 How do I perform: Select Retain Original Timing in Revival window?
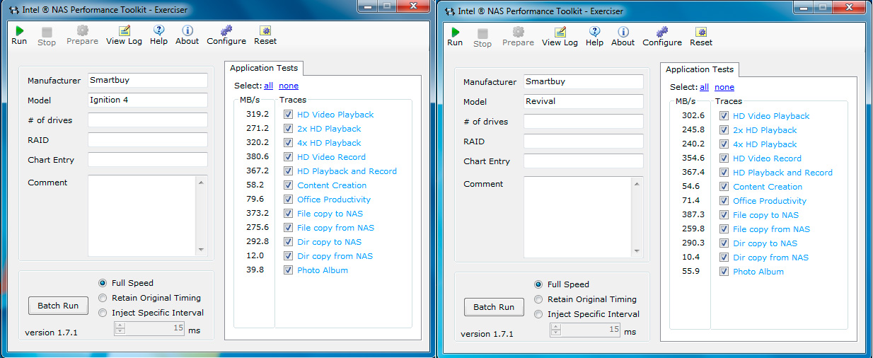click(539, 299)
